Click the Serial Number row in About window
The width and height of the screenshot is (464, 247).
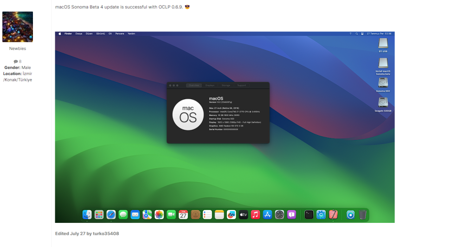(224, 129)
